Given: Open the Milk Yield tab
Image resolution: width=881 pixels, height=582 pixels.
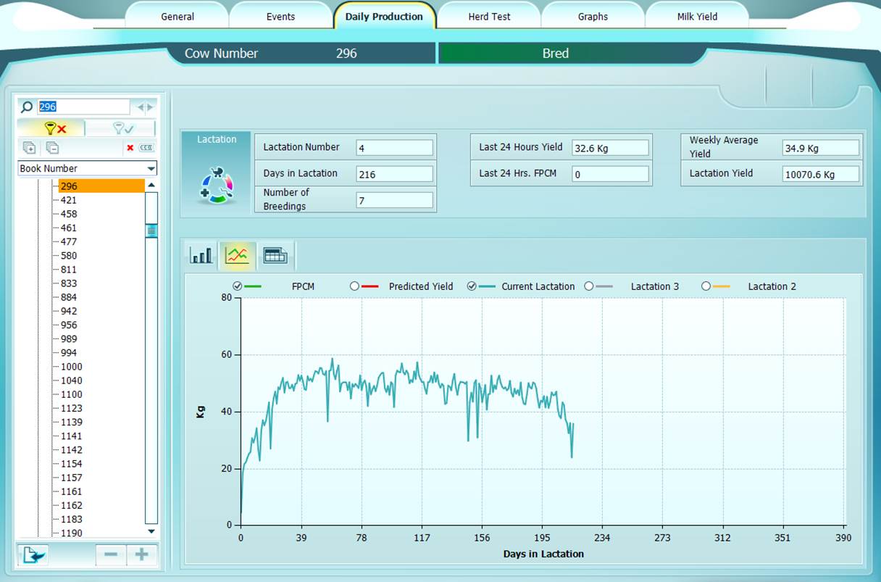Looking at the screenshot, I should pos(697,17).
